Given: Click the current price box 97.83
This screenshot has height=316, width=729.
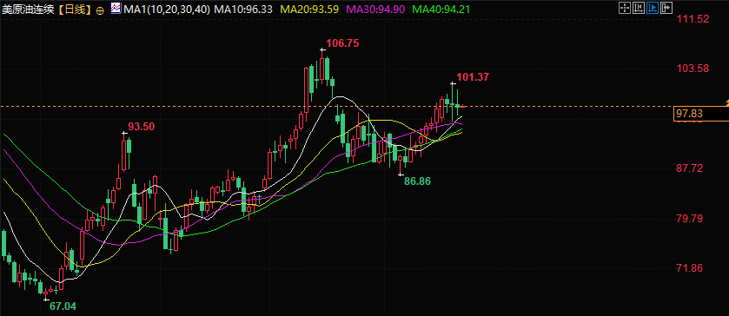Looking at the screenshot, I should tap(700, 114).
